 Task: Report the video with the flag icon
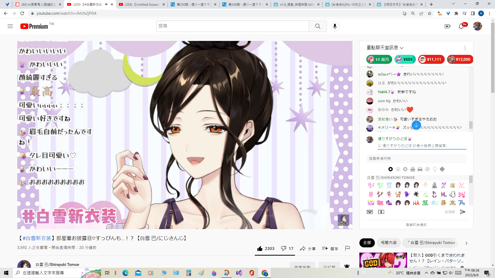(347, 248)
